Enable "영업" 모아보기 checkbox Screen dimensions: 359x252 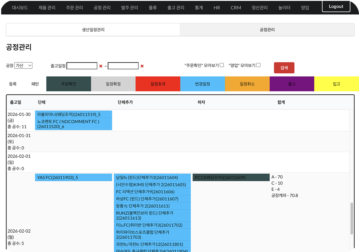click(x=258, y=65)
